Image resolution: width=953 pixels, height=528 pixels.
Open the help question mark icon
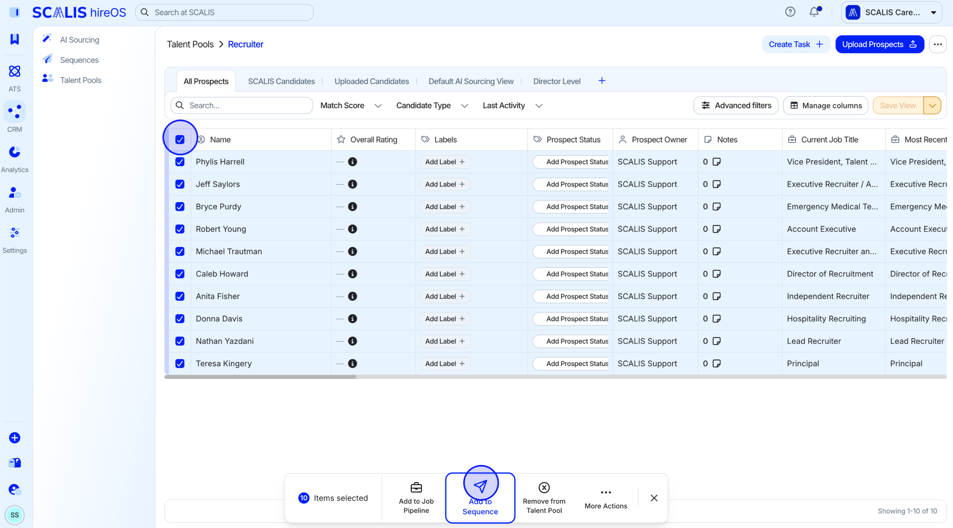[790, 12]
